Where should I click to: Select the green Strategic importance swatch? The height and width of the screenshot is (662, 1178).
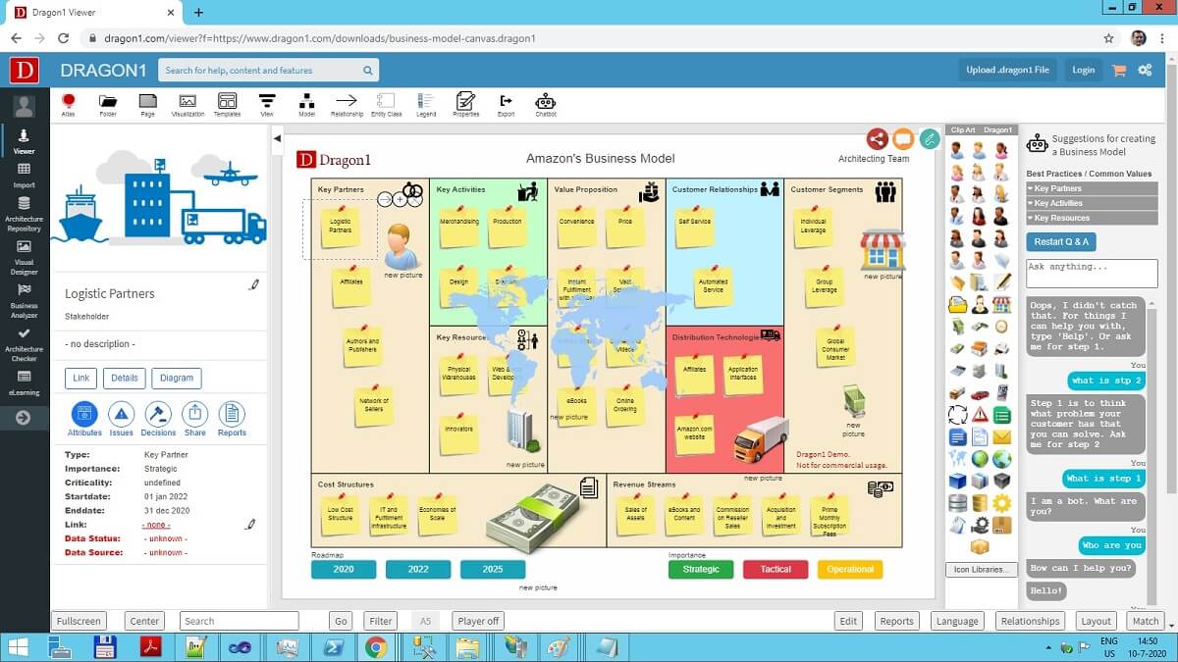(701, 569)
